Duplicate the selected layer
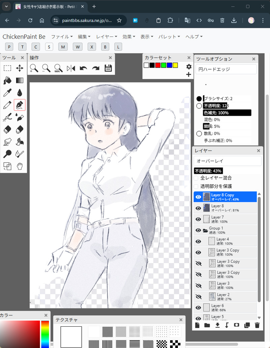 (x=247, y=325)
